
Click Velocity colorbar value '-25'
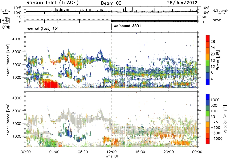point(214,122)
